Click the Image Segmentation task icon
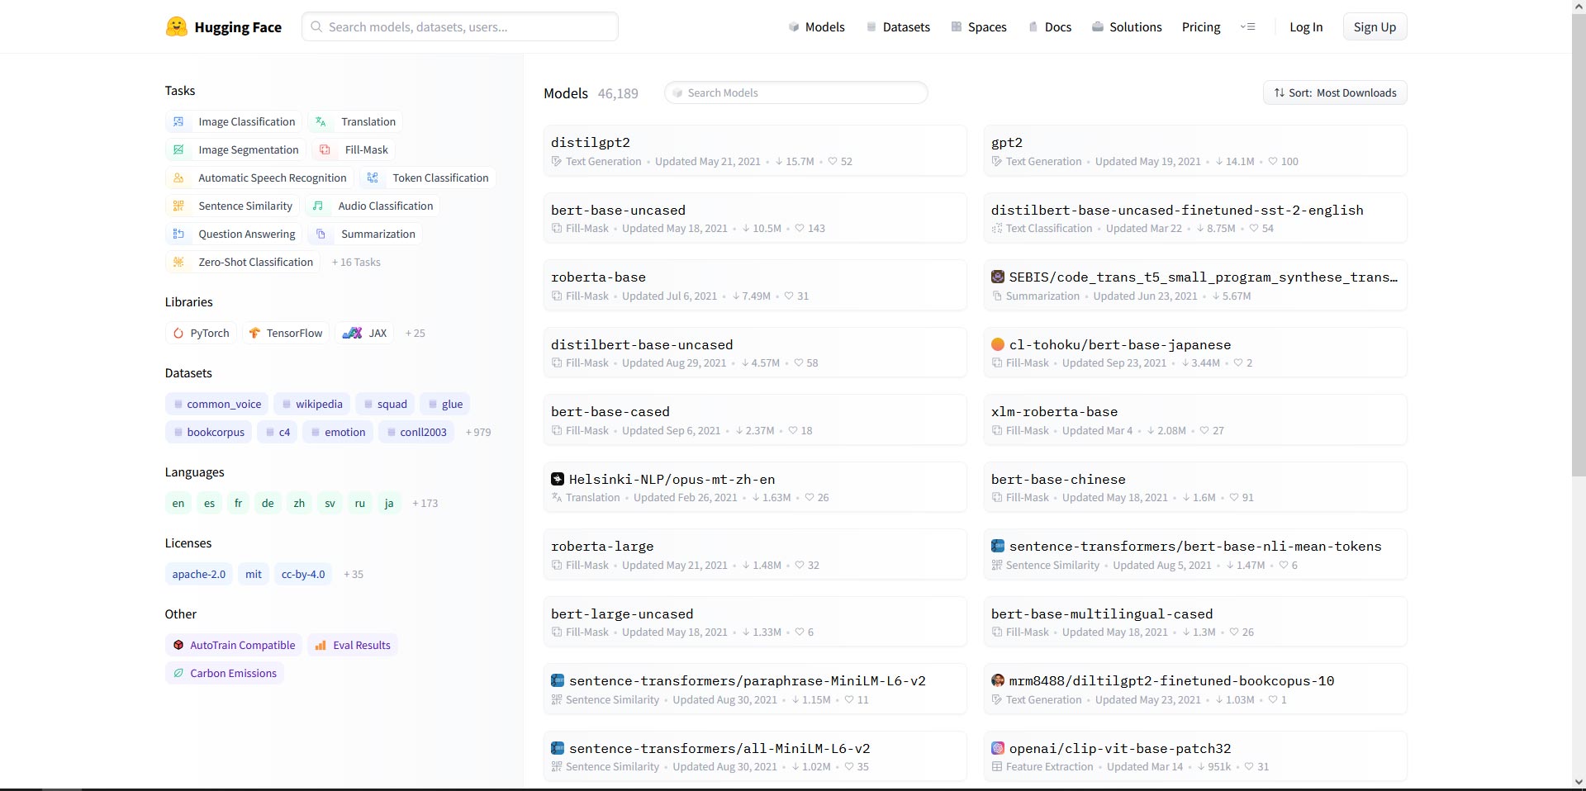 click(x=178, y=149)
